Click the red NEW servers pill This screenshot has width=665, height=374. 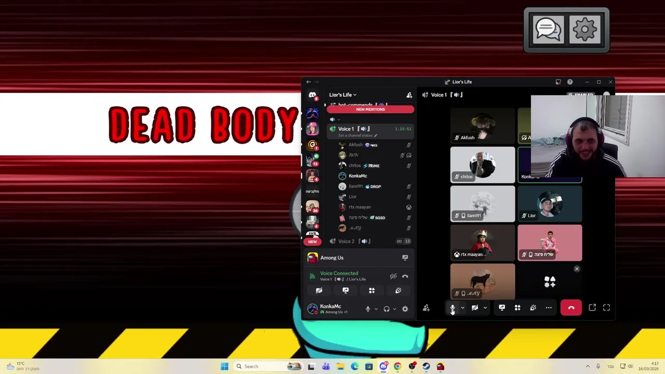click(x=312, y=242)
